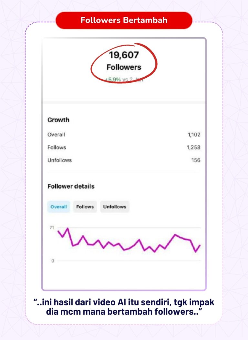Select the Overall filter chip
The height and width of the screenshot is (340, 248).
pos(59,207)
